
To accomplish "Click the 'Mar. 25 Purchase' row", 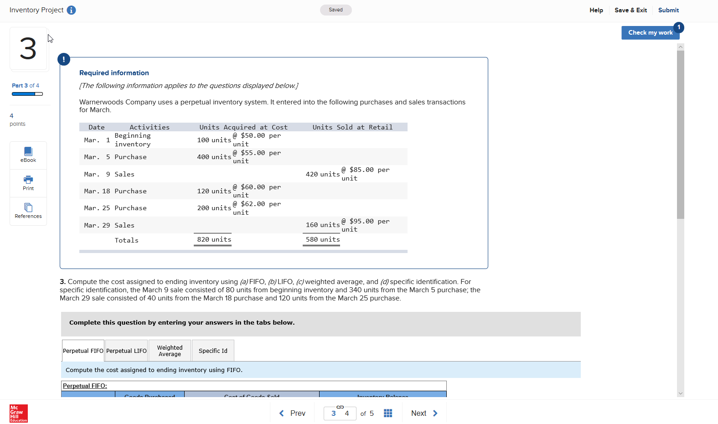I will point(243,208).
